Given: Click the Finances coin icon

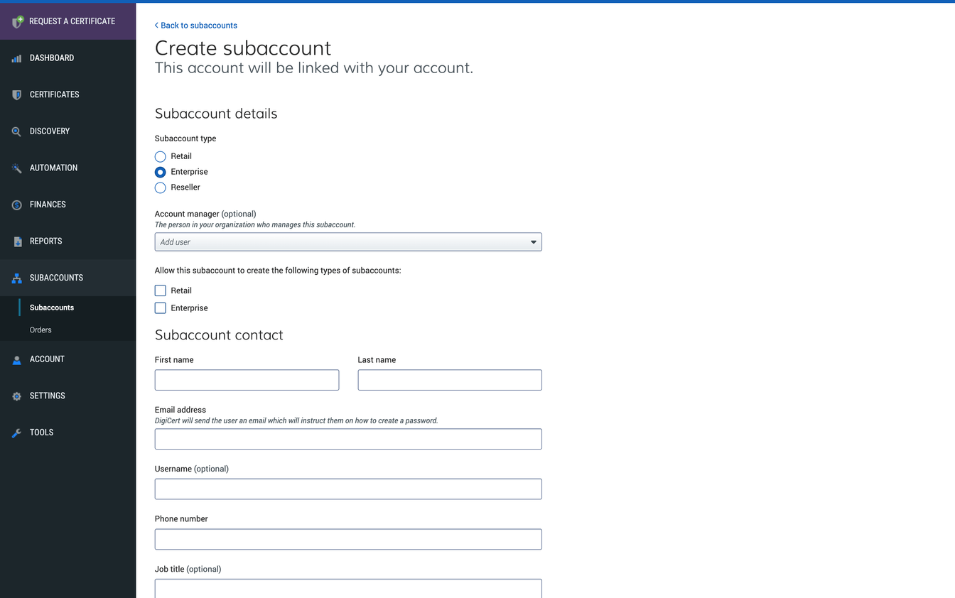Looking at the screenshot, I should [x=16, y=204].
